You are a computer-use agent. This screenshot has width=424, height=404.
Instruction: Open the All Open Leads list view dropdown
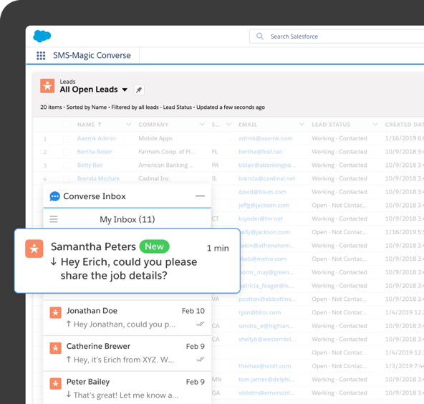pos(125,90)
